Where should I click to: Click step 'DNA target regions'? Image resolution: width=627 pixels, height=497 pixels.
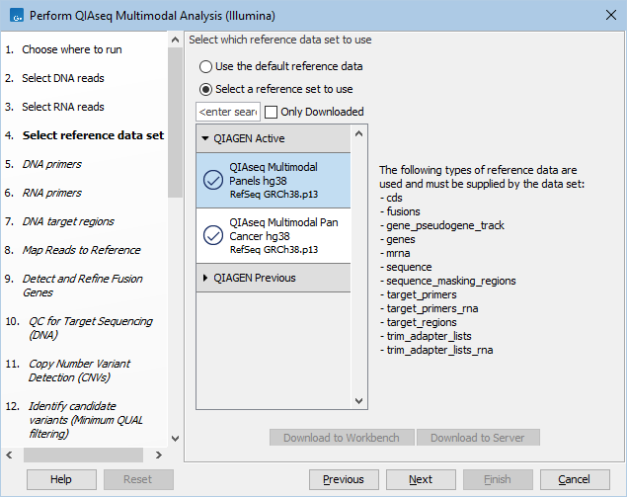point(68,221)
